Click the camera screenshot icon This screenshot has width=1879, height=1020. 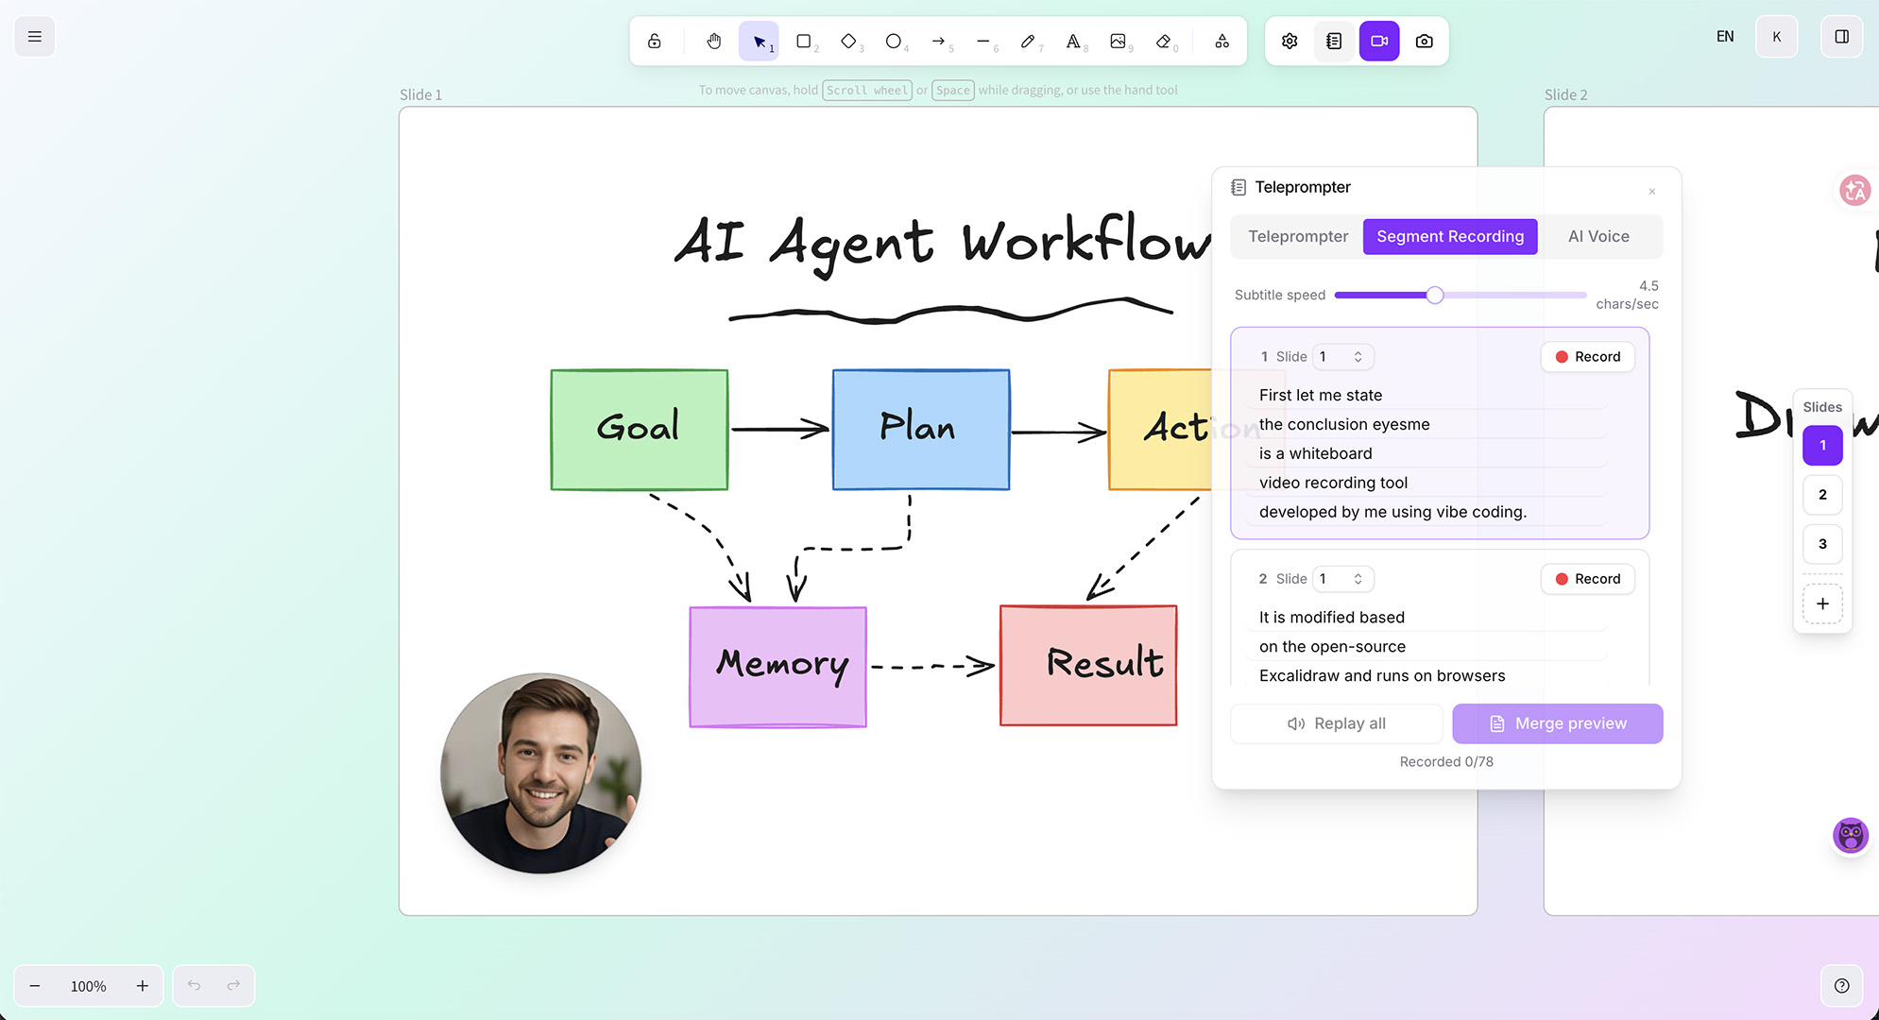coord(1425,41)
